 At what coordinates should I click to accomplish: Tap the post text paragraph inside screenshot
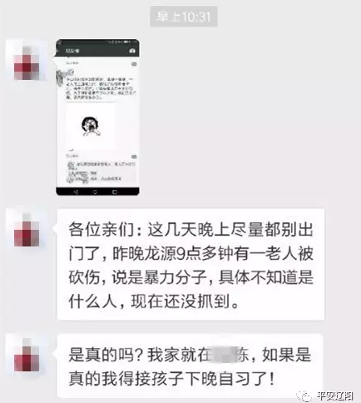pyautogui.click(x=101, y=89)
